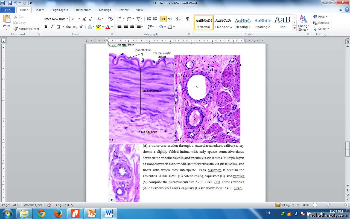Toggle Bold formatting
Screen dimensions: 350x219
[46, 27]
